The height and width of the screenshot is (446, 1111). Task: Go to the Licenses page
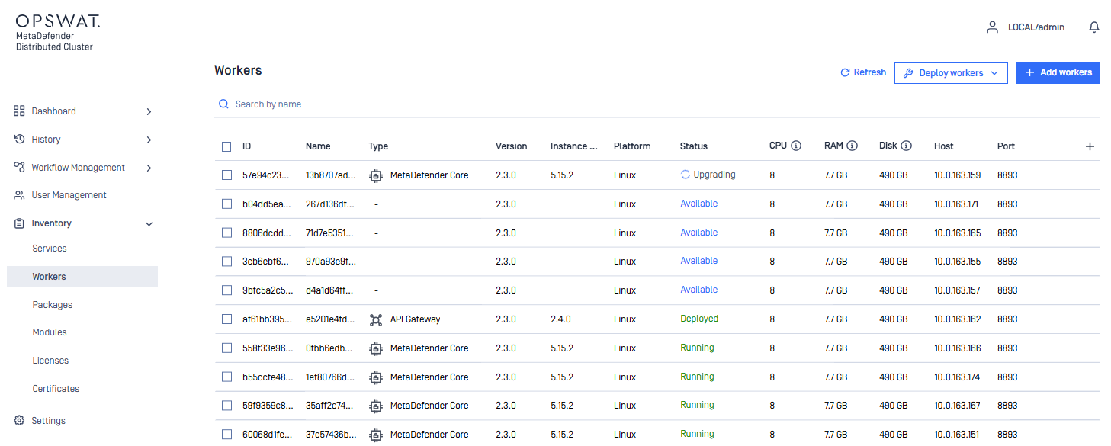(x=50, y=361)
